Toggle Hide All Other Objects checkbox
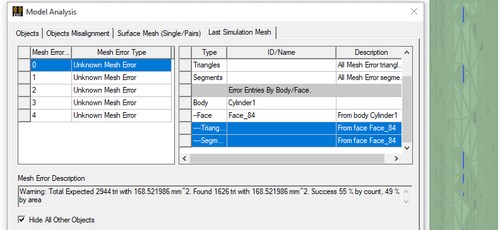500x230 pixels. click(21, 219)
